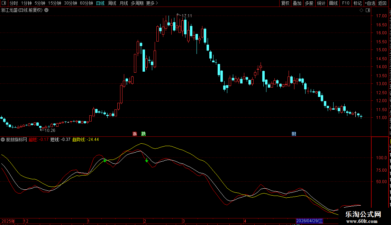
Task: Toggle the split window icon near price axis
Action: point(368,10)
